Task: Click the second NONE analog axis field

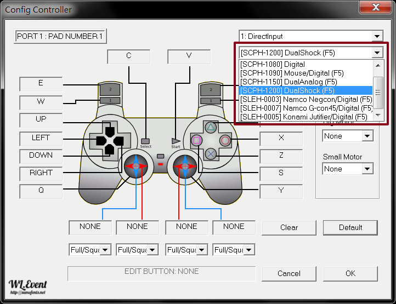Action: click(137, 227)
